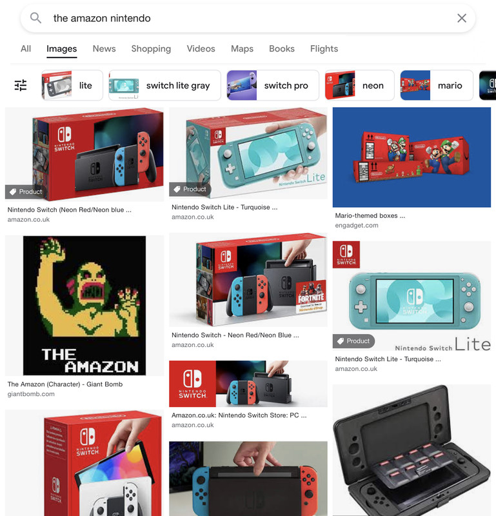Screen dimensions: 496x516
Task: Open the Videos tab
Action: [x=201, y=49]
